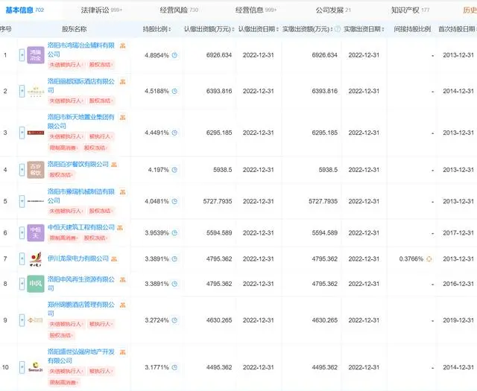The width and height of the screenshot is (477, 391).
Task: Expand row 9 郑州酒店管理 plus button
Action: click(x=22, y=320)
